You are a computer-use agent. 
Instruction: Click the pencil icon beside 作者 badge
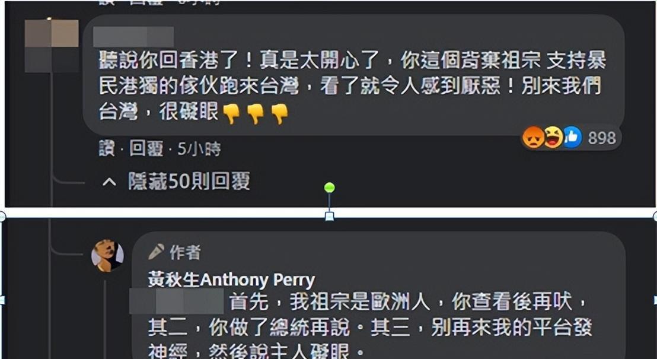[156, 252]
